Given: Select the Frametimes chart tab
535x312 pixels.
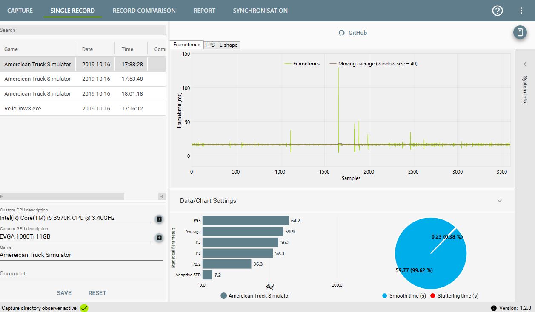Looking at the screenshot, I should [x=186, y=45].
